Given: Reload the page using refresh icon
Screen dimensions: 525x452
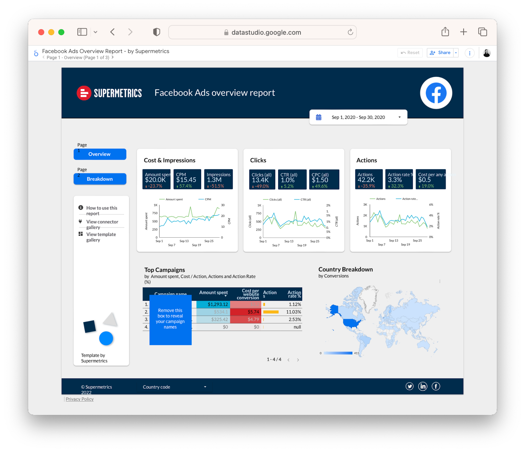Looking at the screenshot, I should click(x=350, y=32).
